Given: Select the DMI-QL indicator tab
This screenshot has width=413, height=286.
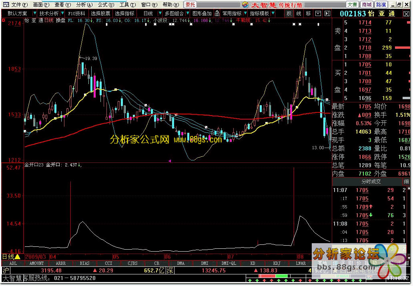Looking at the screenshot, I should pyautogui.click(x=229, y=263).
